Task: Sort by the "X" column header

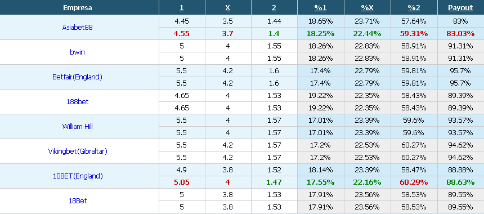Action: click(x=227, y=8)
